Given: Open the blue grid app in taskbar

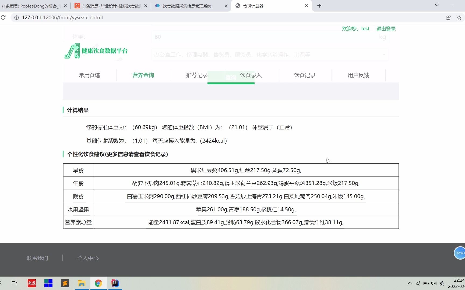Looking at the screenshot, I should tap(48, 283).
